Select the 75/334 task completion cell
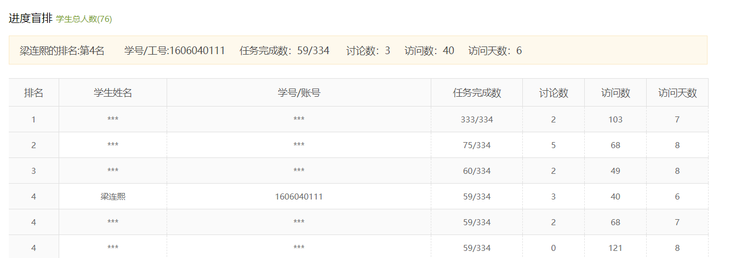 477,145
